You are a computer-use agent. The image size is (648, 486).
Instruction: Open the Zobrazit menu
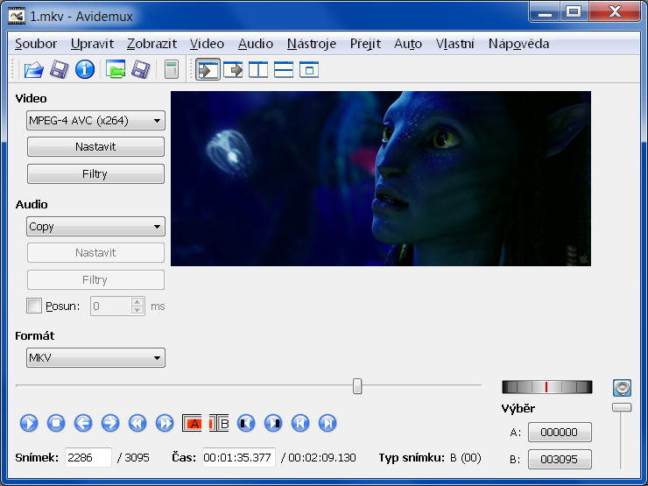pos(152,44)
